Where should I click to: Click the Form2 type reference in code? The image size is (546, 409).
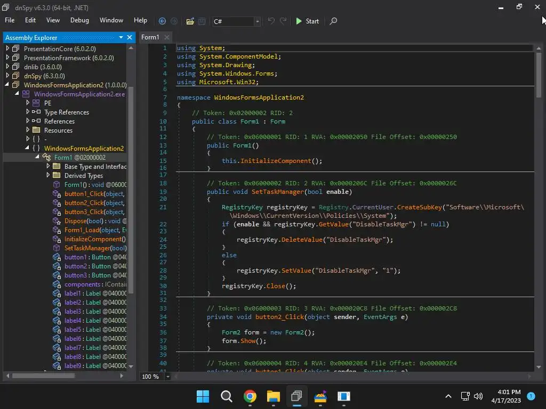click(231, 332)
